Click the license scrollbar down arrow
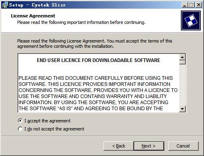 coord(183,109)
